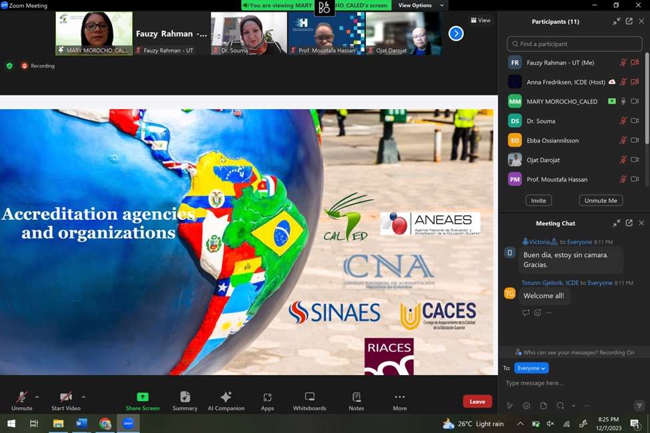Add reaction to Welcome all! message
Screen dimensions: 650x433
tap(537, 313)
